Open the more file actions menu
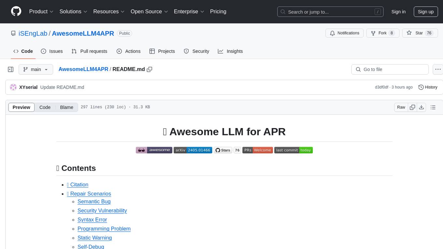Viewport: 443px width, 249px height. click(x=438, y=69)
